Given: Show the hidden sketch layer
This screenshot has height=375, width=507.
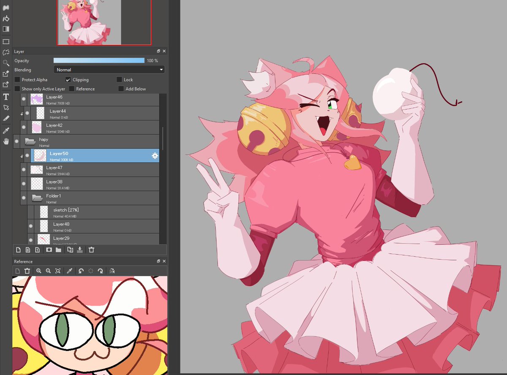Looking at the screenshot, I should point(31,212).
